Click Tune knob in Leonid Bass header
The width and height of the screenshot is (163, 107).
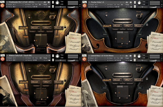pos(139,57)
